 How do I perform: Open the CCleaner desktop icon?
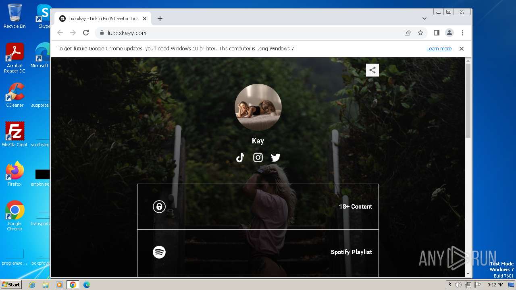pos(15,95)
